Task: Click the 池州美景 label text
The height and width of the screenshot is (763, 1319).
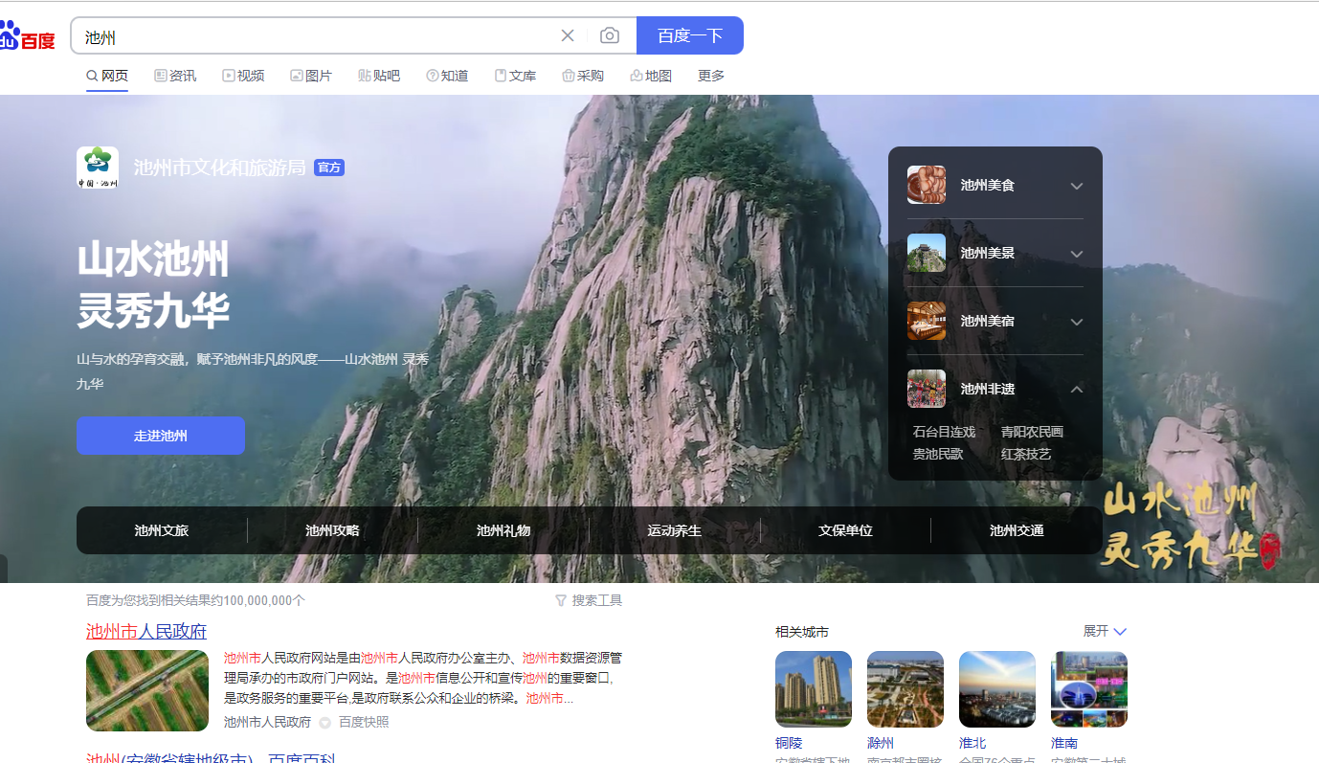Action: (x=988, y=253)
